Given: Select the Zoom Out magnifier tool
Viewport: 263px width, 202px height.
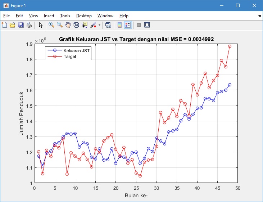Looking at the screenshot, I should point(60,25).
